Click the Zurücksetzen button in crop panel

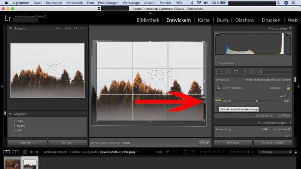tap(265, 116)
